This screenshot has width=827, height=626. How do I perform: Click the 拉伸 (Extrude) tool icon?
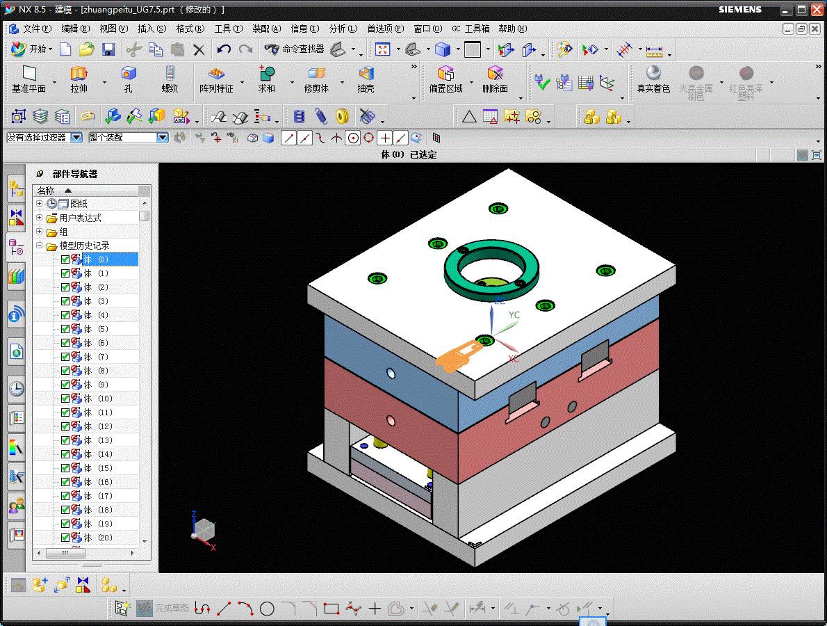[79, 74]
